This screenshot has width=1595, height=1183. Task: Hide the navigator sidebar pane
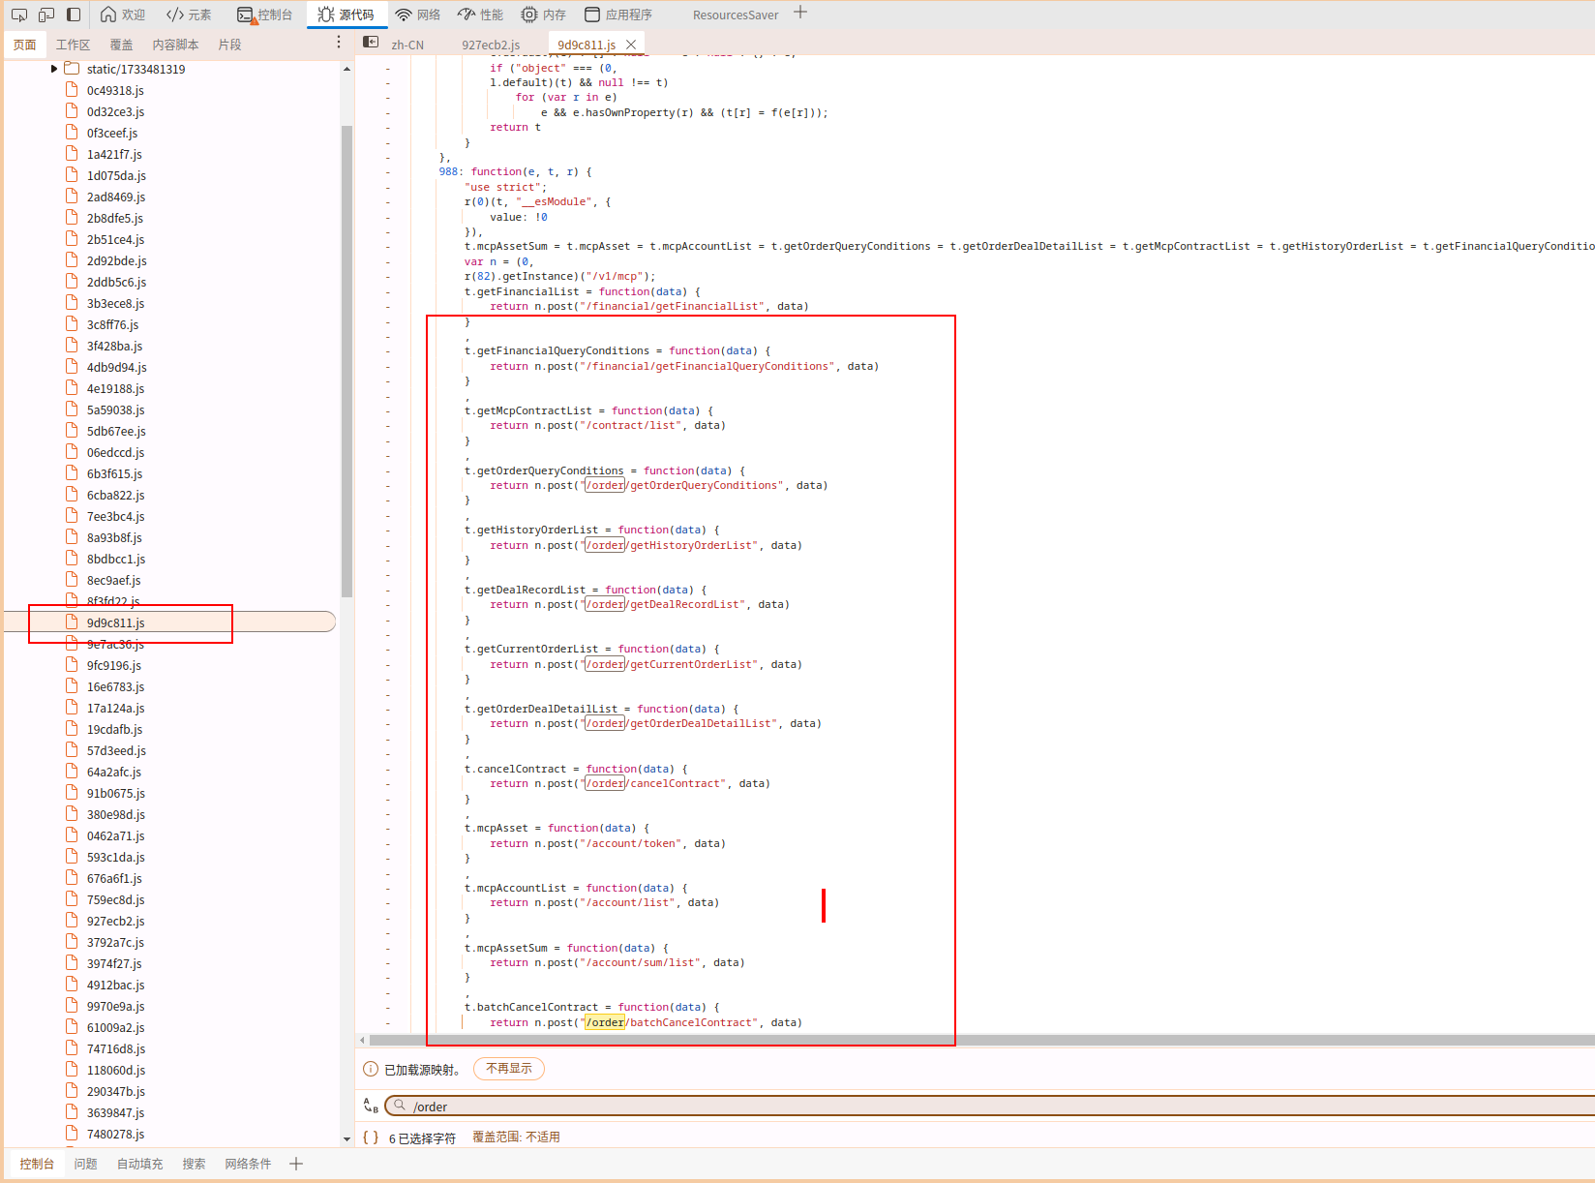pyautogui.click(x=371, y=43)
